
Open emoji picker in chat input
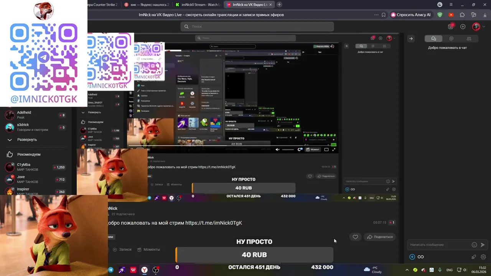pyautogui.click(x=475, y=245)
